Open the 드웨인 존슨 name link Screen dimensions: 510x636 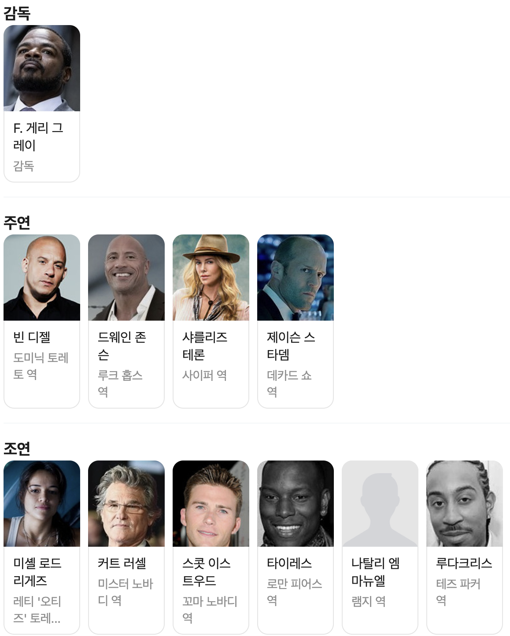pyautogui.click(x=122, y=346)
